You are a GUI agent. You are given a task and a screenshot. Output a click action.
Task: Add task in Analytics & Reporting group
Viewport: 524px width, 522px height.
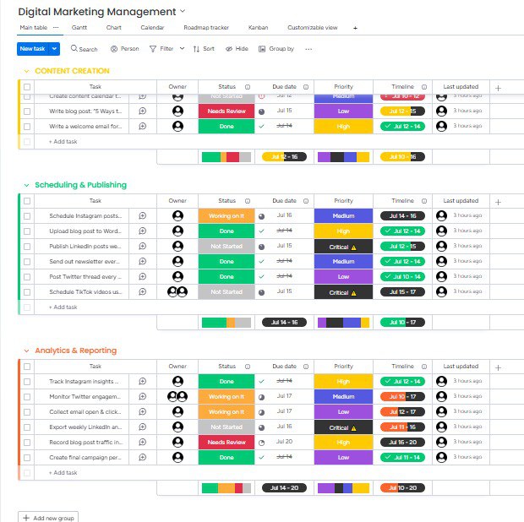(63, 472)
